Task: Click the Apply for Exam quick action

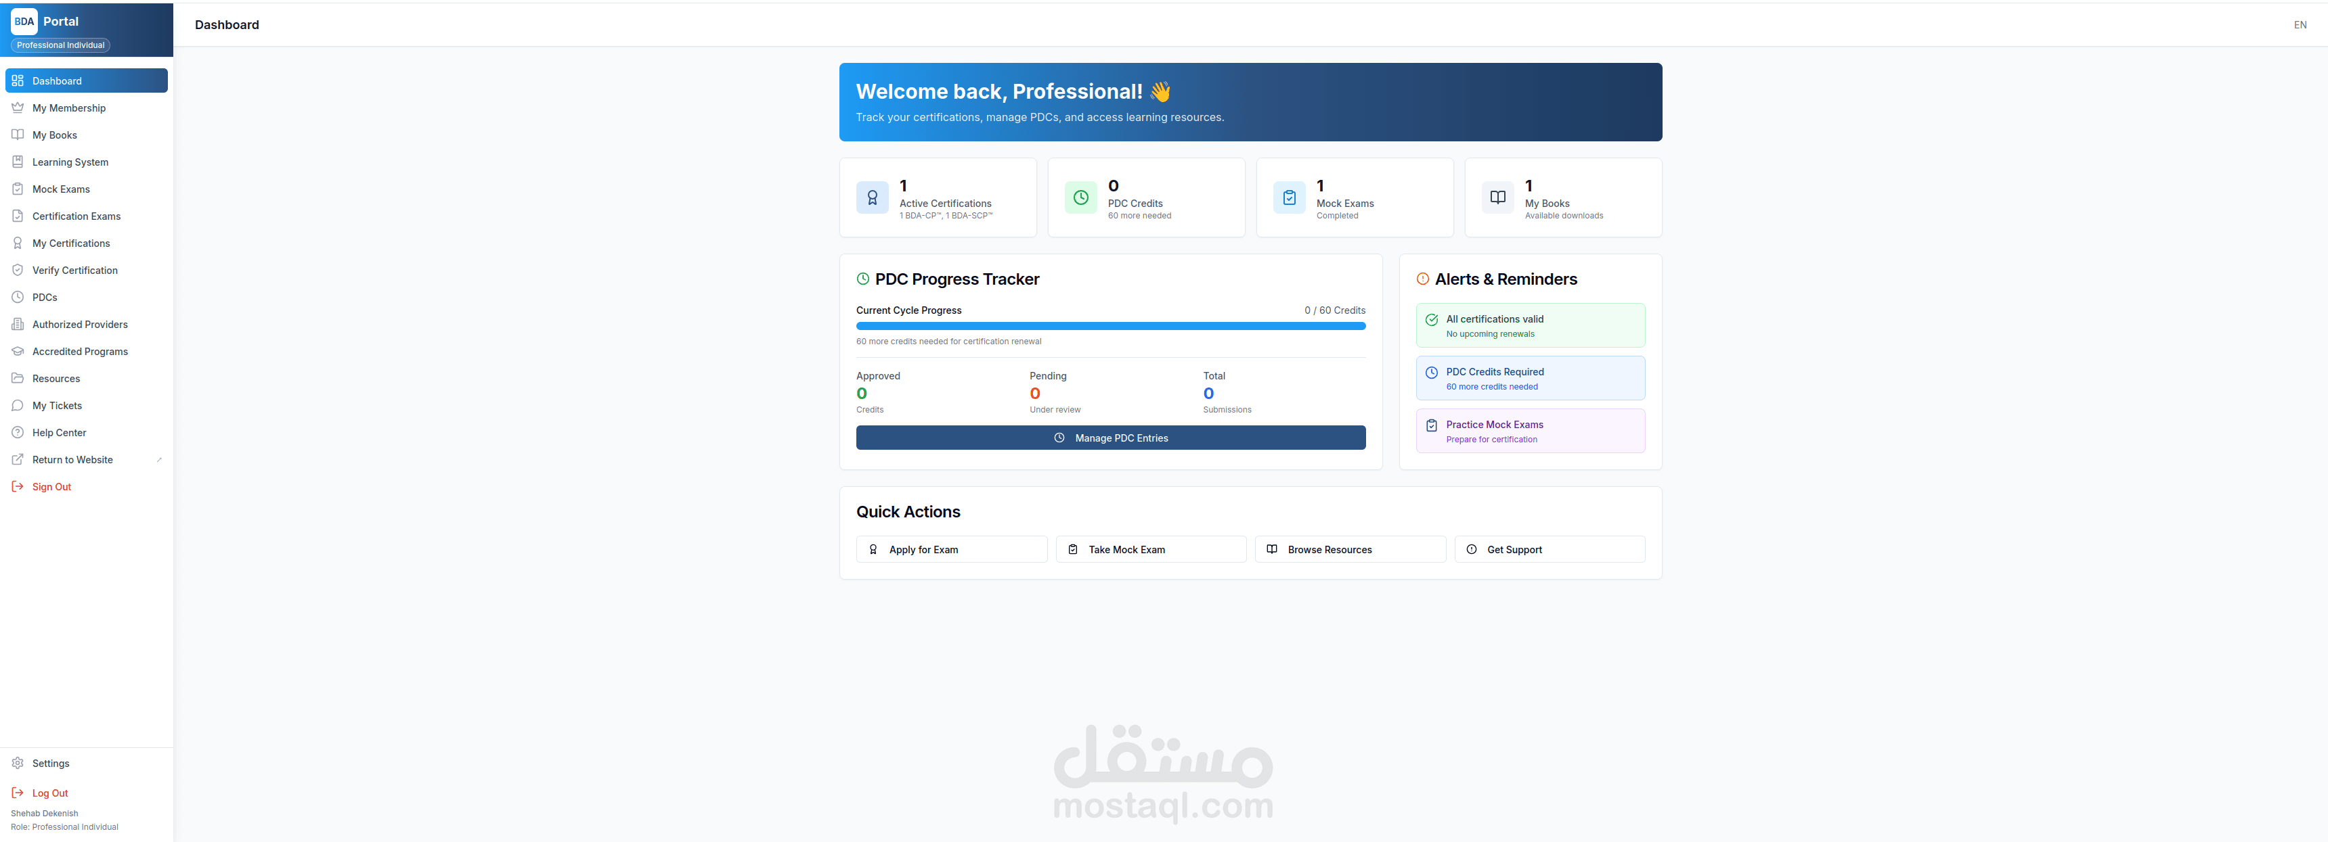Action: pyautogui.click(x=950, y=548)
